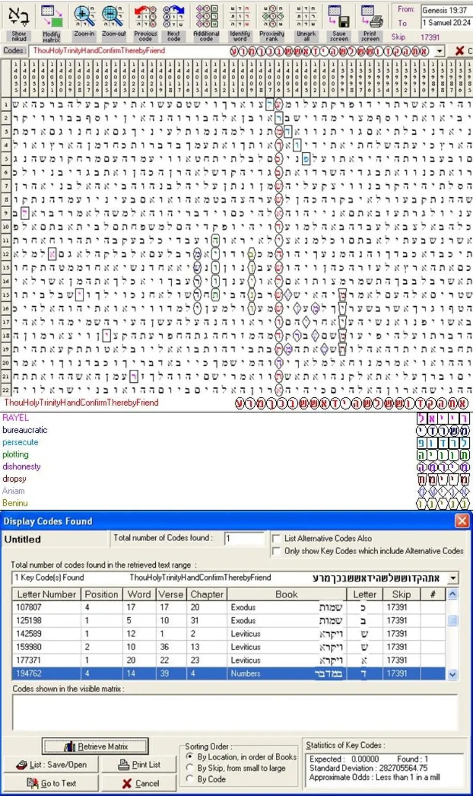Select sorting By Skip, from small to large
Screen dimensions: 473x796
coord(190,768)
